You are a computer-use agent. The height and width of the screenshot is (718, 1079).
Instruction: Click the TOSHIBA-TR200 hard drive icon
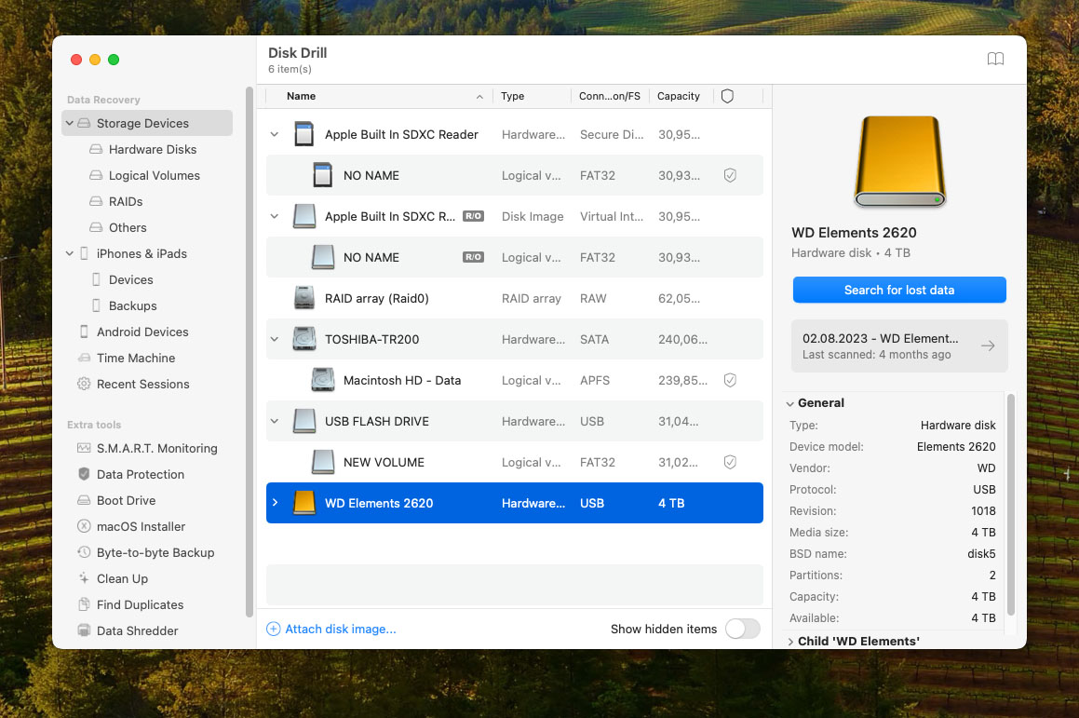click(x=304, y=339)
